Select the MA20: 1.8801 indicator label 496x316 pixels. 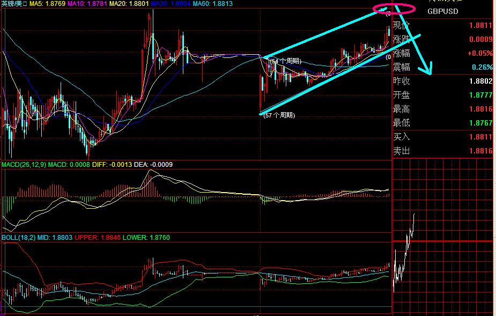129,4
